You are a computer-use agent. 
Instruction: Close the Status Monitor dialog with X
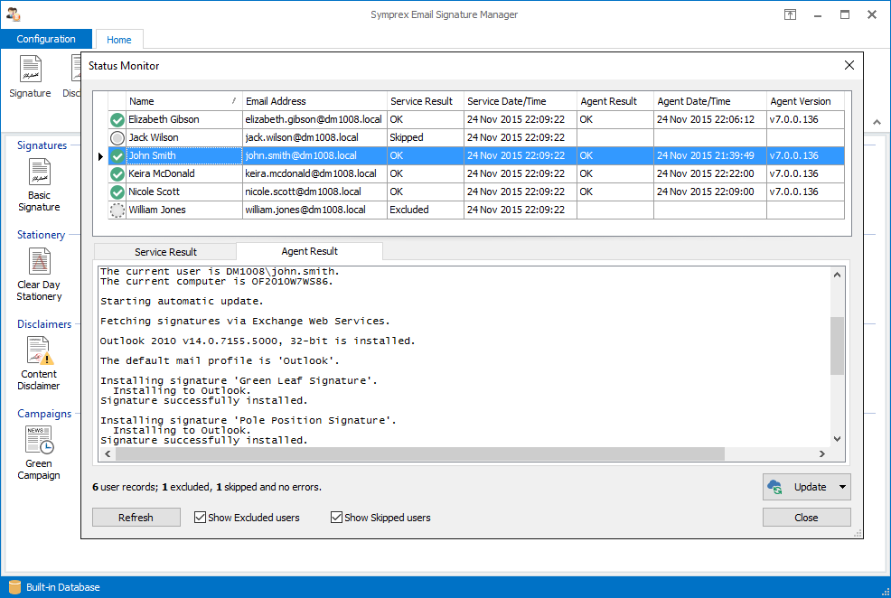coord(849,65)
